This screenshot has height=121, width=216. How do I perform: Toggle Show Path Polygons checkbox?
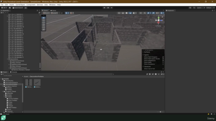pos(163,57)
